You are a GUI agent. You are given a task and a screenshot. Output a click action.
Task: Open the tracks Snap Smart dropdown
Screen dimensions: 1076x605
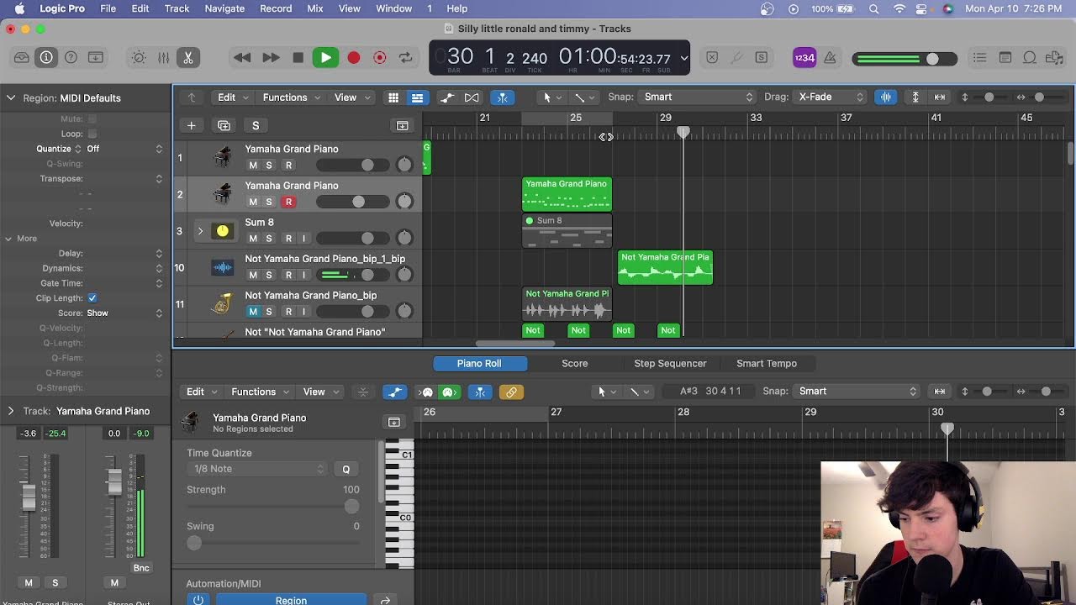[697, 97]
